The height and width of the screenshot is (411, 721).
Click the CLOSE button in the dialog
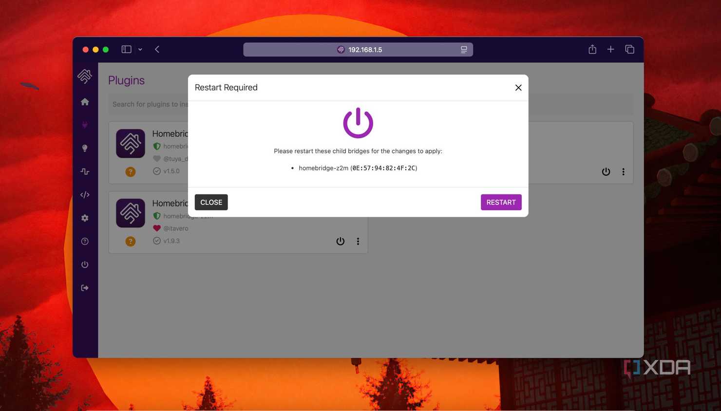211,202
